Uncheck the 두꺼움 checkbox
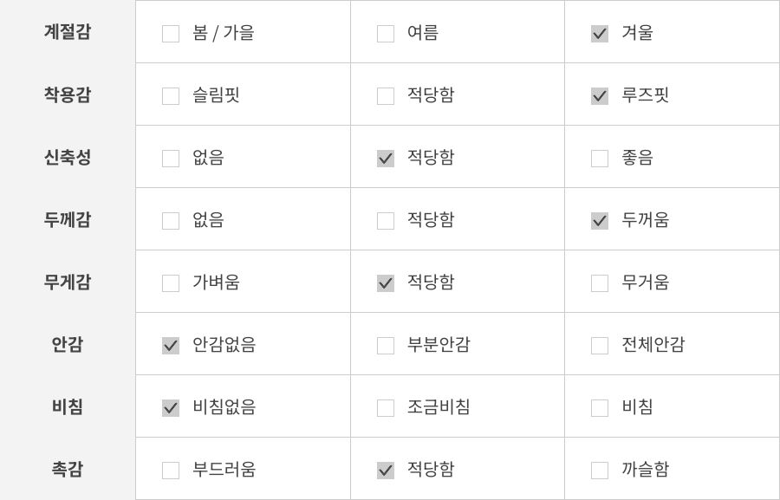Viewport: 780px width, 500px height. [x=600, y=221]
